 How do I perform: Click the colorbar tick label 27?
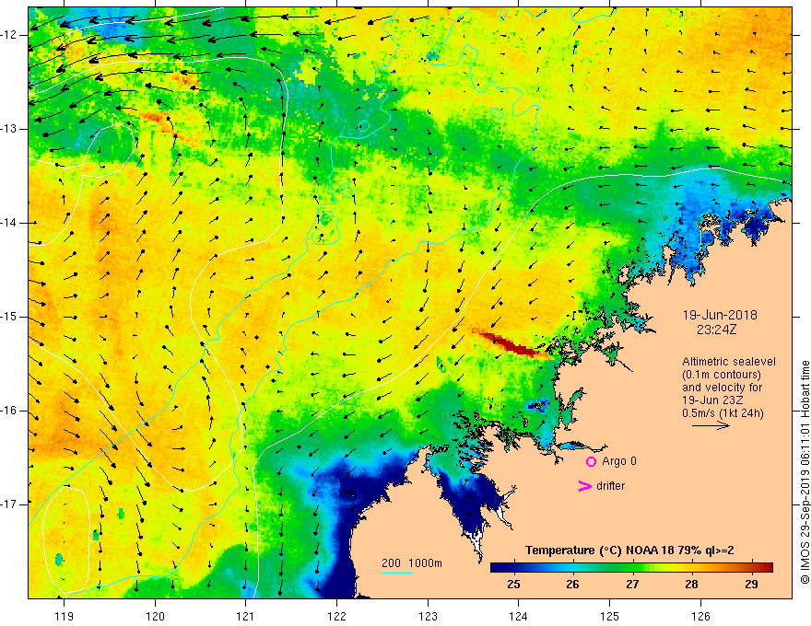[632, 585]
